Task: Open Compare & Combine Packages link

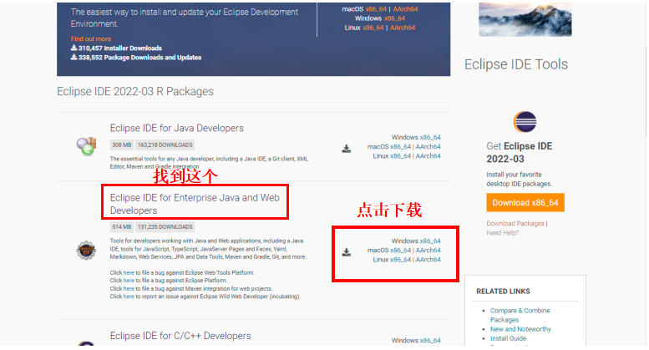Action: (x=520, y=315)
